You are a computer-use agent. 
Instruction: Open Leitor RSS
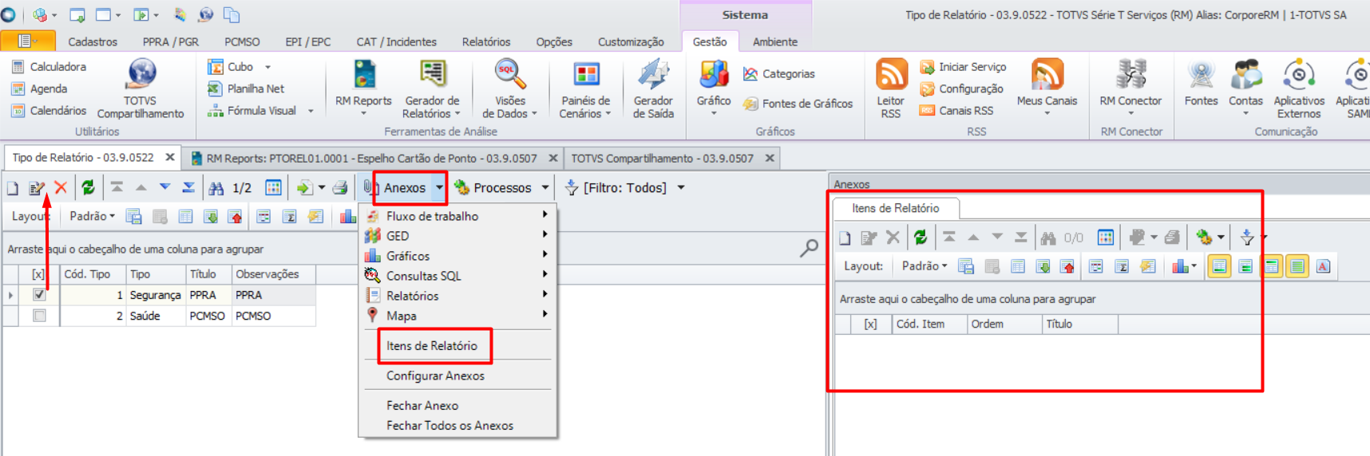point(891,89)
